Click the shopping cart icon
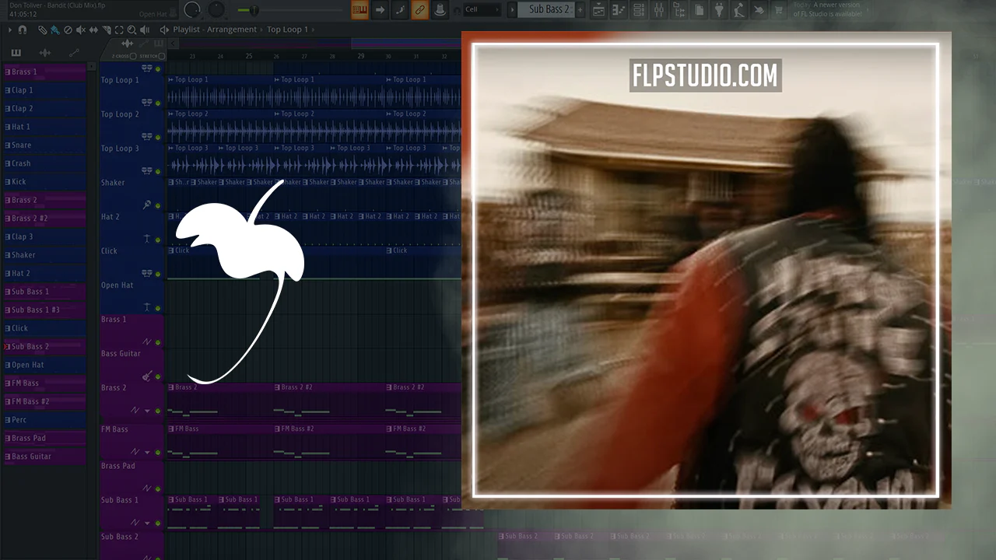 [x=778, y=10]
